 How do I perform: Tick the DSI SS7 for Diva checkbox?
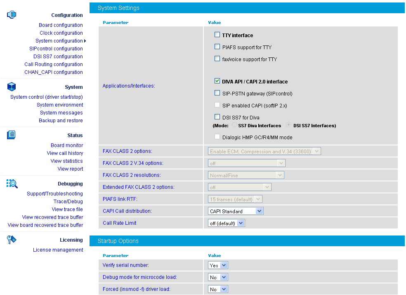(x=217, y=117)
